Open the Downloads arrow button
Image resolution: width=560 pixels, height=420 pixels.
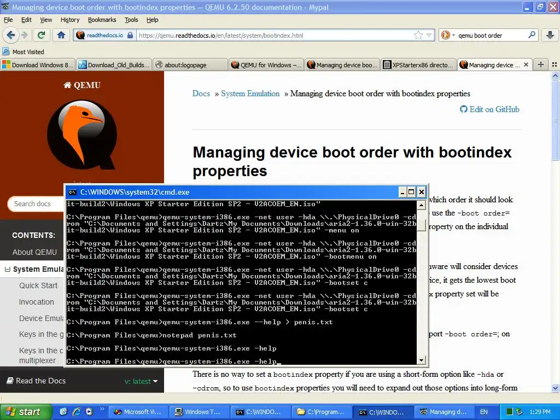[x=550, y=35]
